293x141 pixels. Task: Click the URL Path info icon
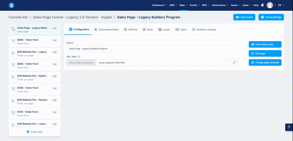(x=79, y=57)
